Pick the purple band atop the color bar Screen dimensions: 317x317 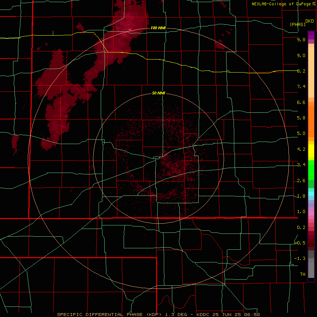[x=311, y=35]
